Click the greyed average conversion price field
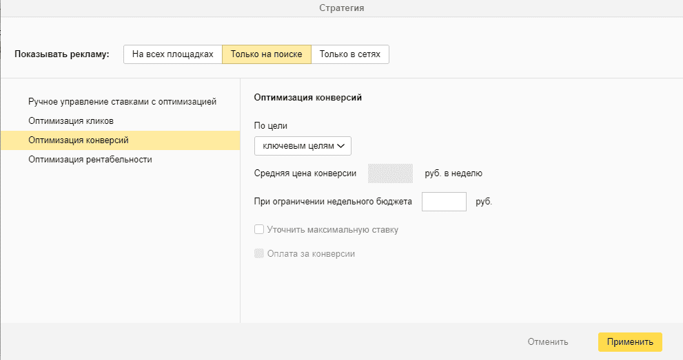Viewport: 683px width, 360px height. (x=390, y=173)
